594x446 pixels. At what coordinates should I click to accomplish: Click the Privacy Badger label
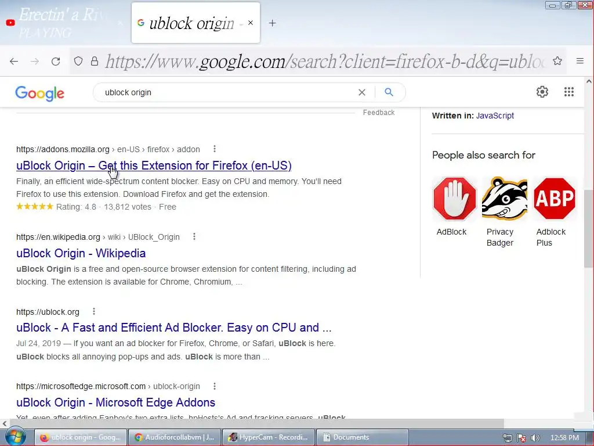[x=500, y=238]
